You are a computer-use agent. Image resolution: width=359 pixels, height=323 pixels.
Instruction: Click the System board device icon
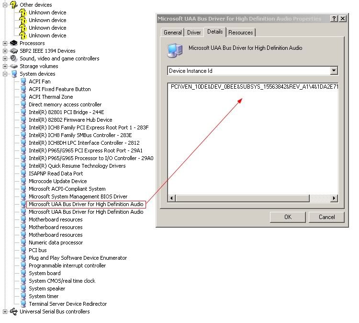(23, 273)
